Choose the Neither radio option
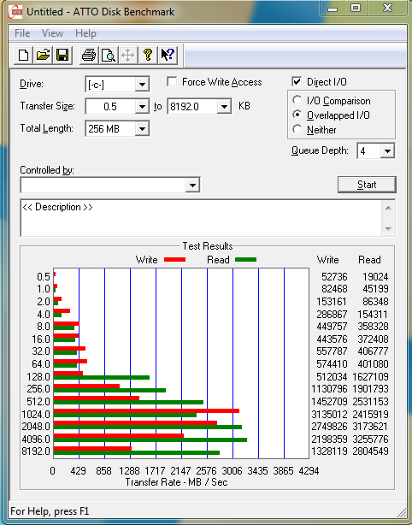The height and width of the screenshot is (525, 412). pos(297,129)
